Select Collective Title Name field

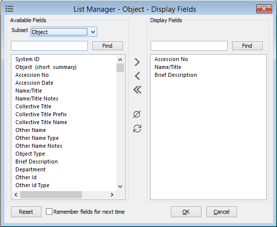tap(41, 122)
